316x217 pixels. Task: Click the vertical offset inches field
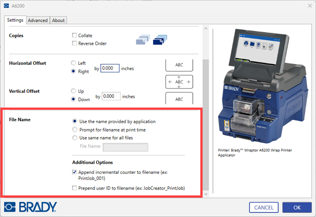[111, 96]
